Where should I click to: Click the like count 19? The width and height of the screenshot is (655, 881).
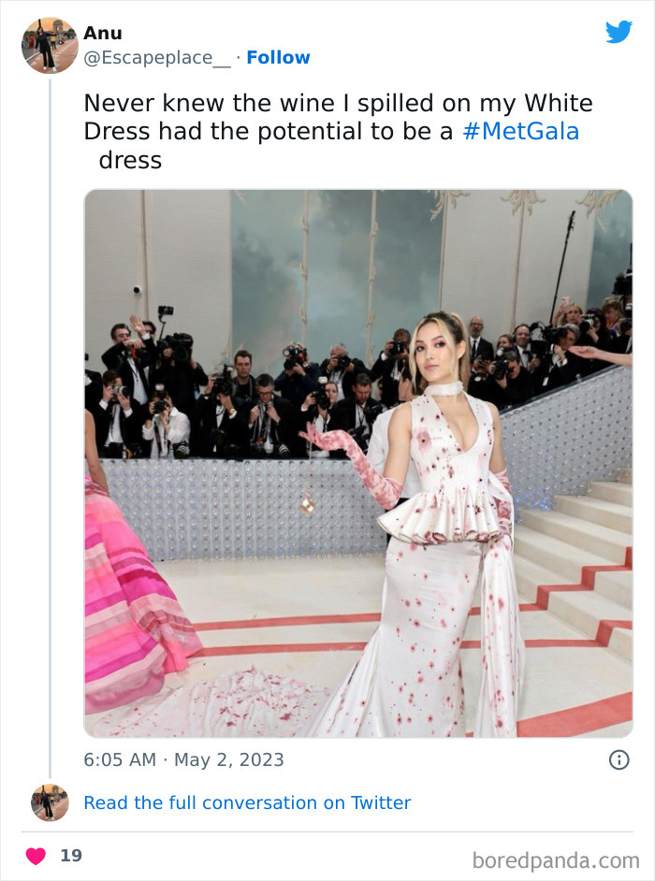pyautogui.click(x=71, y=856)
